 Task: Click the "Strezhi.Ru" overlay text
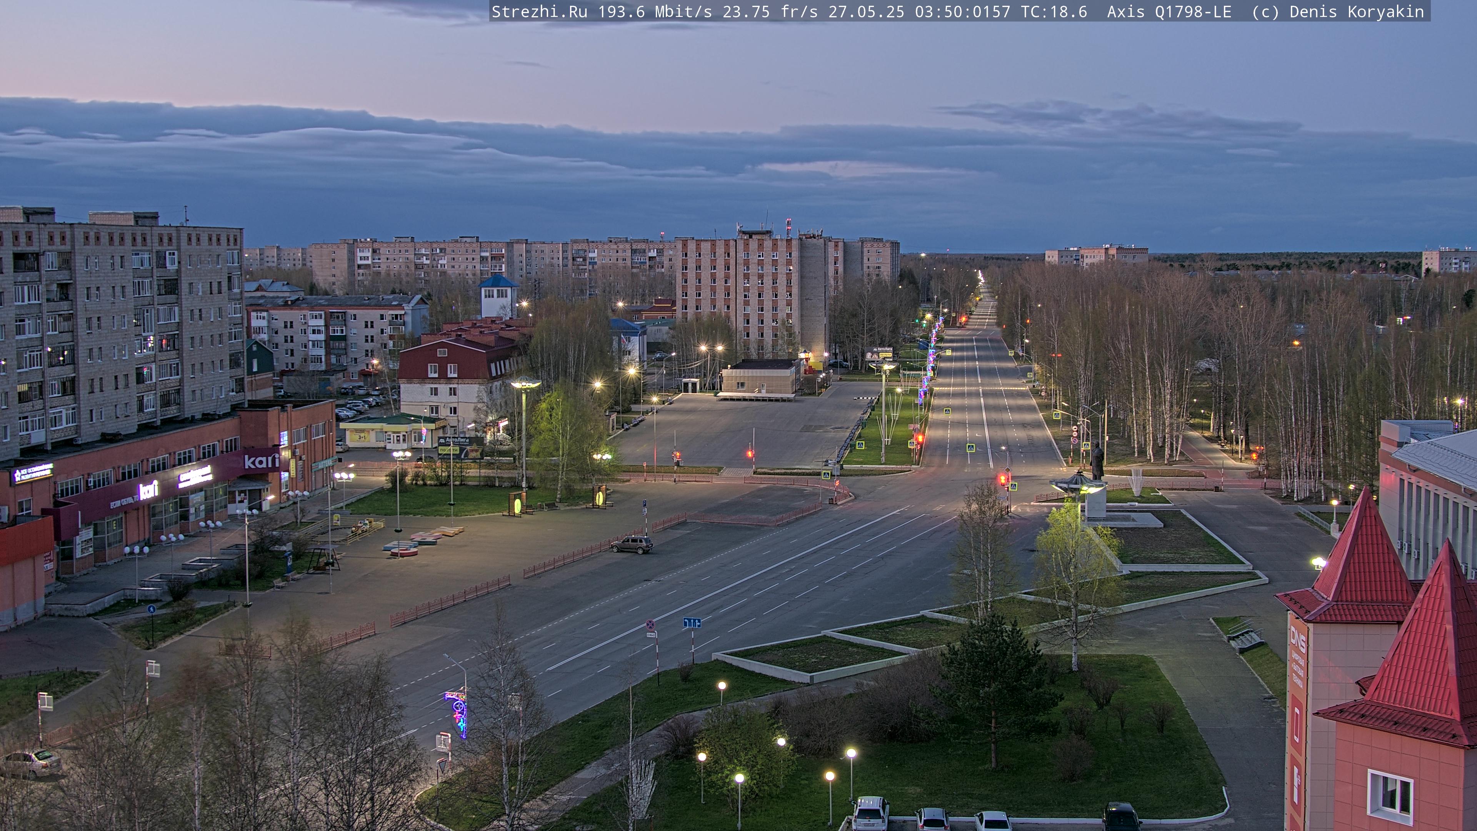[x=540, y=12]
